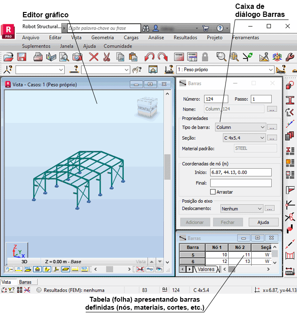Toggle supports symbols display in the view toolbar
This screenshot has width=297, height=315.
(x=37, y=269)
